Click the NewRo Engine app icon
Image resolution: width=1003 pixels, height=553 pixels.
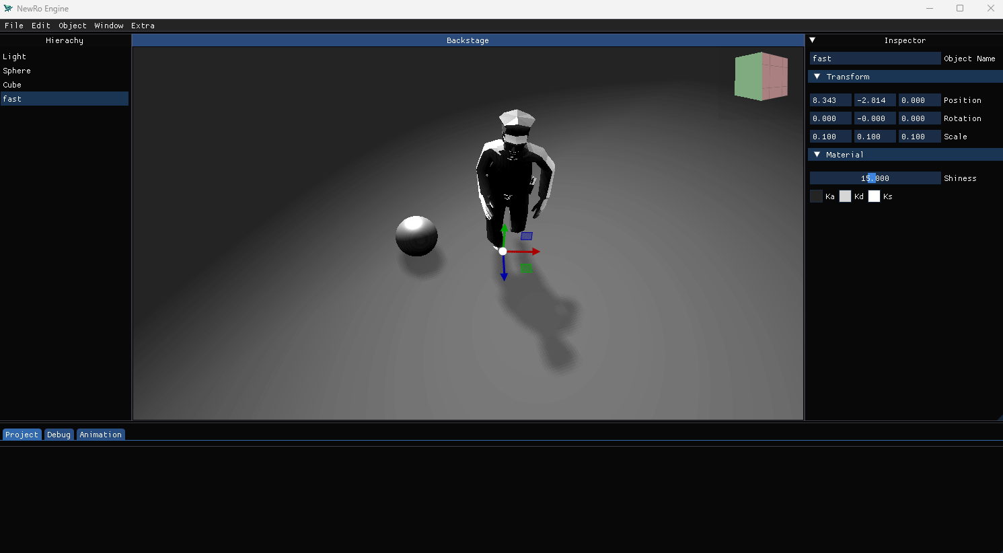point(8,9)
